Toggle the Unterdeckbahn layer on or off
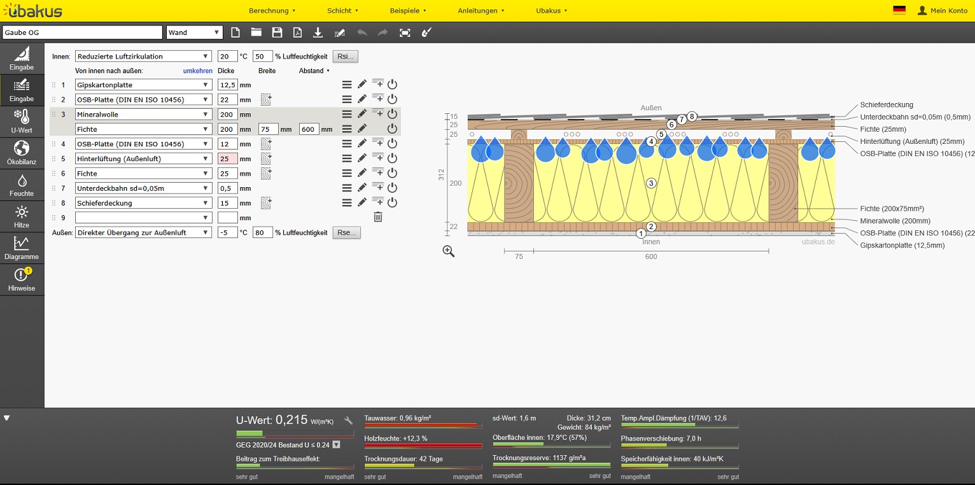Viewport: 975px width, 485px height. [392, 188]
